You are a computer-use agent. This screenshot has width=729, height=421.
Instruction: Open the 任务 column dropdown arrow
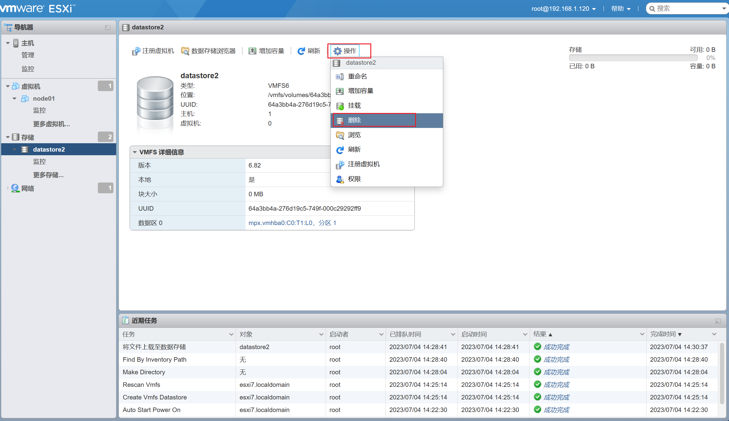(231, 334)
